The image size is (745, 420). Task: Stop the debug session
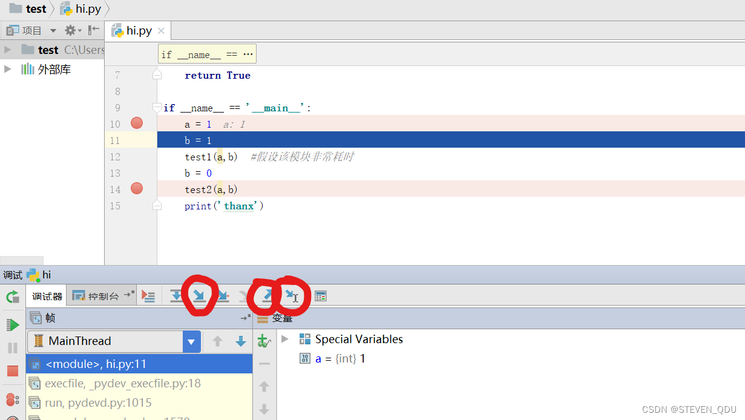pos(12,370)
